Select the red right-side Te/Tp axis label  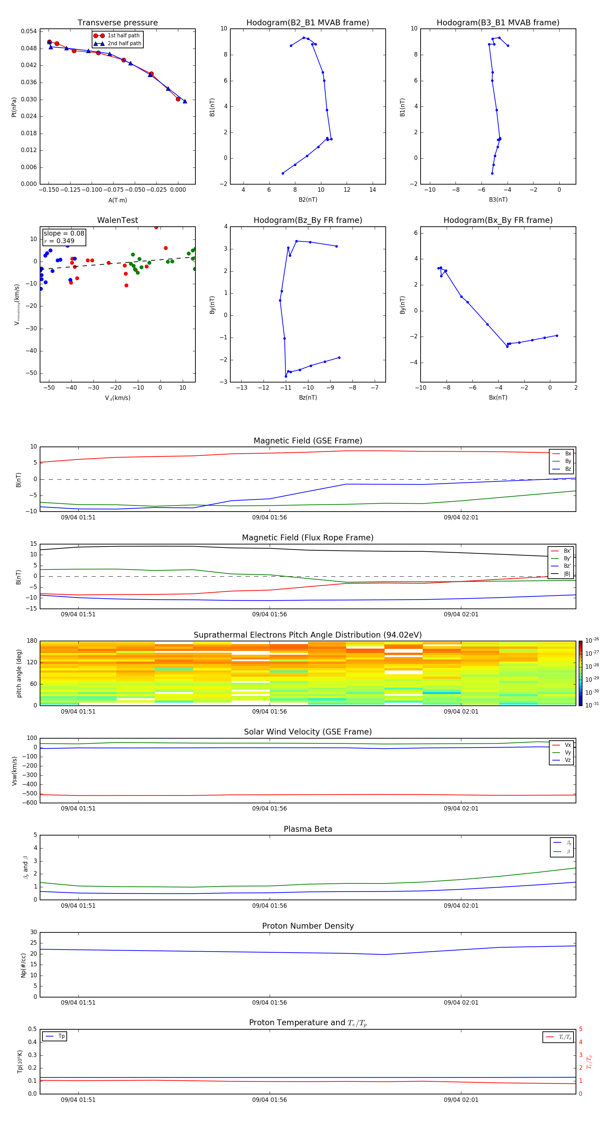click(x=589, y=1062)
